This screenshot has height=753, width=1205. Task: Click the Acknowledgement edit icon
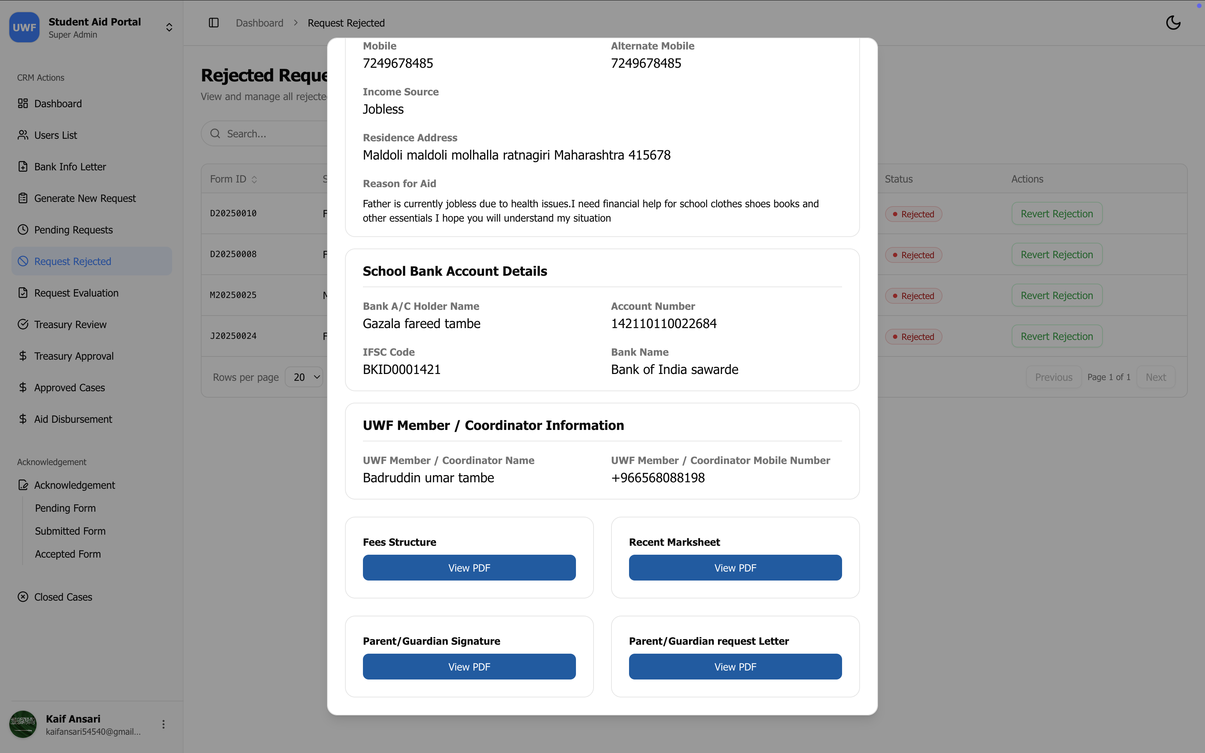click(23, 485)
